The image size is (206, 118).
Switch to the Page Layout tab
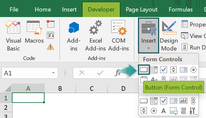(x=142, y=10)
